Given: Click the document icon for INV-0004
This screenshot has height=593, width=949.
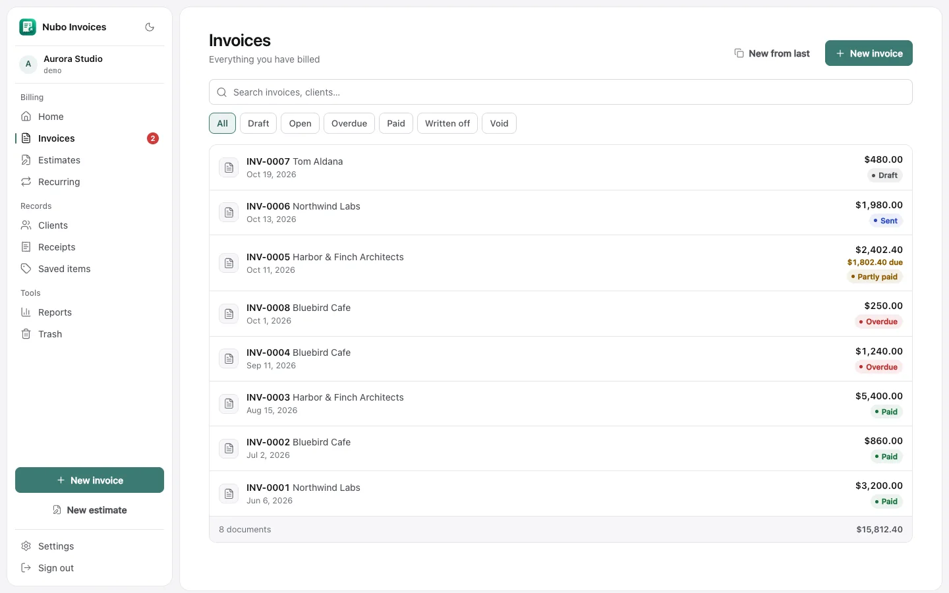Looking at the screenshot, I should pos(229,359).
